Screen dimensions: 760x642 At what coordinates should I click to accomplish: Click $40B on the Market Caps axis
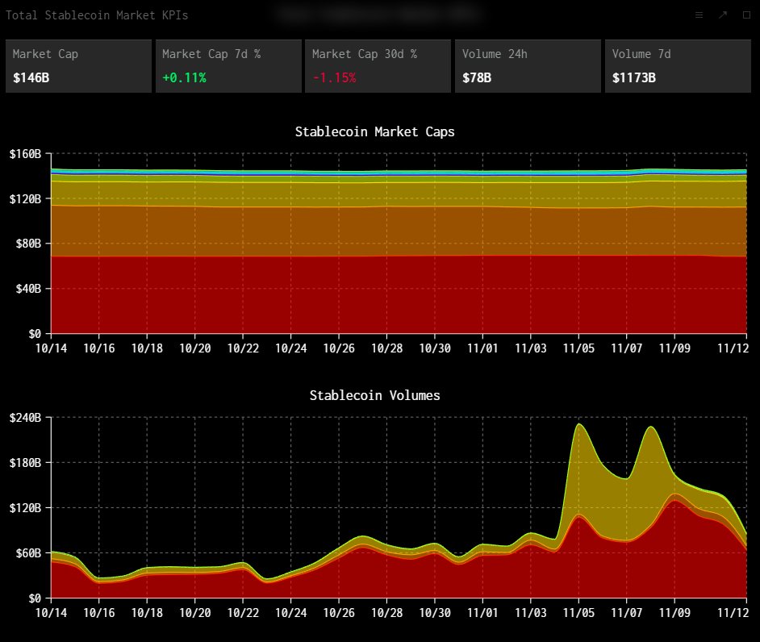[28, 288]
